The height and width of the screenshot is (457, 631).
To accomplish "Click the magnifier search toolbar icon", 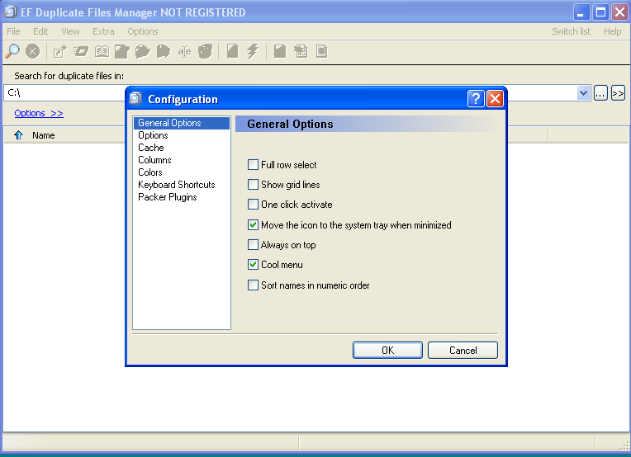I will tap(12, 51).
